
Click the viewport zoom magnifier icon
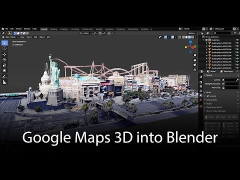[x=194, y=55]
